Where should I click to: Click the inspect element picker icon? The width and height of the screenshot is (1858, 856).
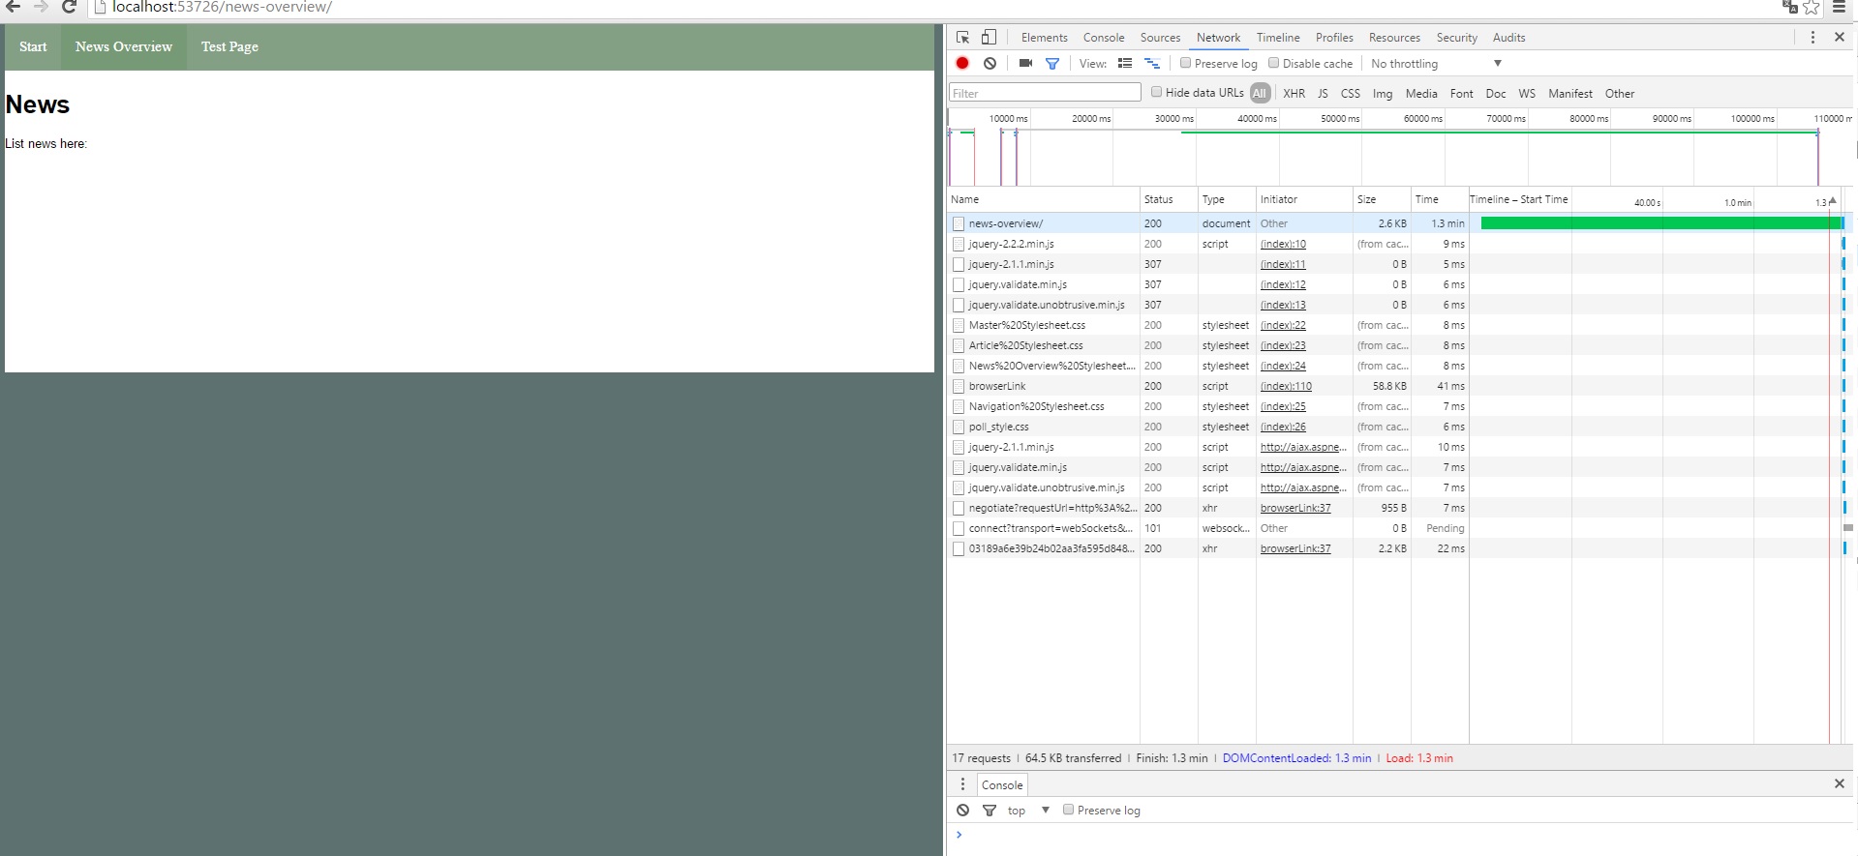(962, 38)
